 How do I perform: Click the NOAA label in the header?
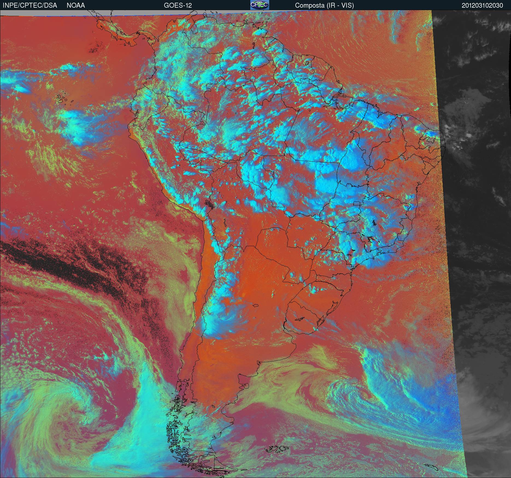point(76,5)
